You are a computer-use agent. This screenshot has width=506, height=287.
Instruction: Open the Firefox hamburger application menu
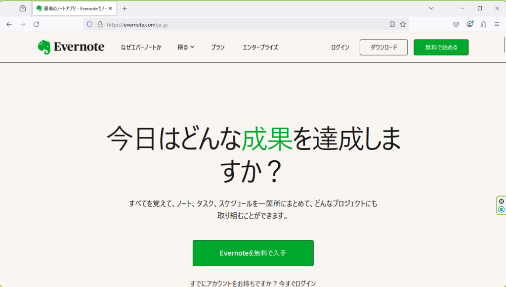pos(497,24)
